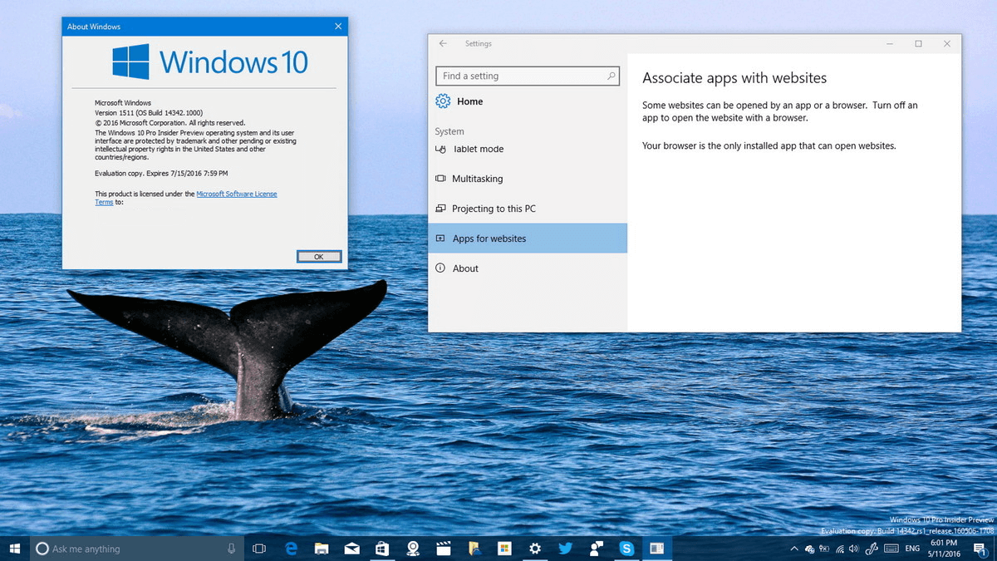997x561 pixels.
Task: Close the About Windows dialog
Action: point(337,27)
